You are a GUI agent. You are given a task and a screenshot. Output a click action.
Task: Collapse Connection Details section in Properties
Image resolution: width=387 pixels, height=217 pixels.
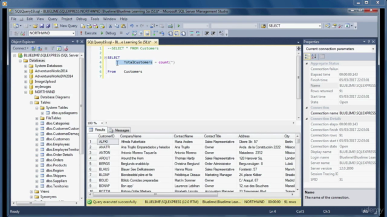[x=307, y=119]
